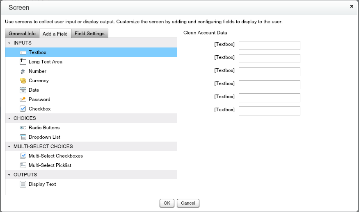Choose the Long Text Area icon
359x212 pixels.
[23, 62]
